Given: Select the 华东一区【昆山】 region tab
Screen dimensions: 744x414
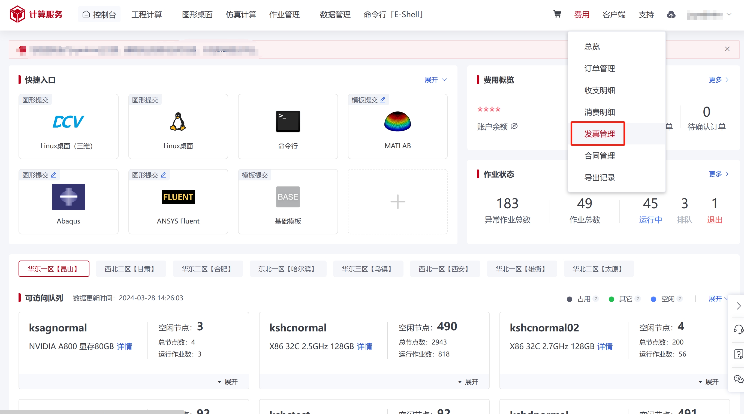Looking at the screenshot, I should point(54,269).
